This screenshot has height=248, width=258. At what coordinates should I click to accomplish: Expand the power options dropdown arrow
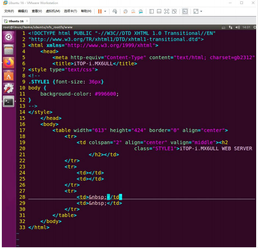point(105,11)
